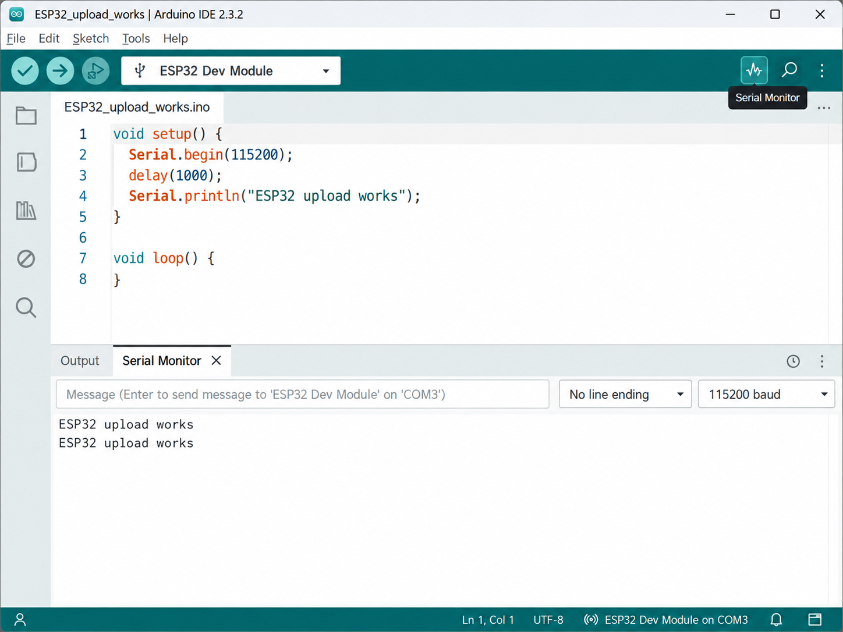Select the ESP32_upload_works.ino editor tab
This screenshot has width=843, height=632.
pyautogui.click(x=137, y=107)
